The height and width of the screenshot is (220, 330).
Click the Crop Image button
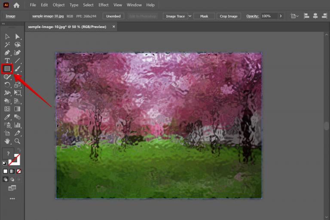(229, 16)
